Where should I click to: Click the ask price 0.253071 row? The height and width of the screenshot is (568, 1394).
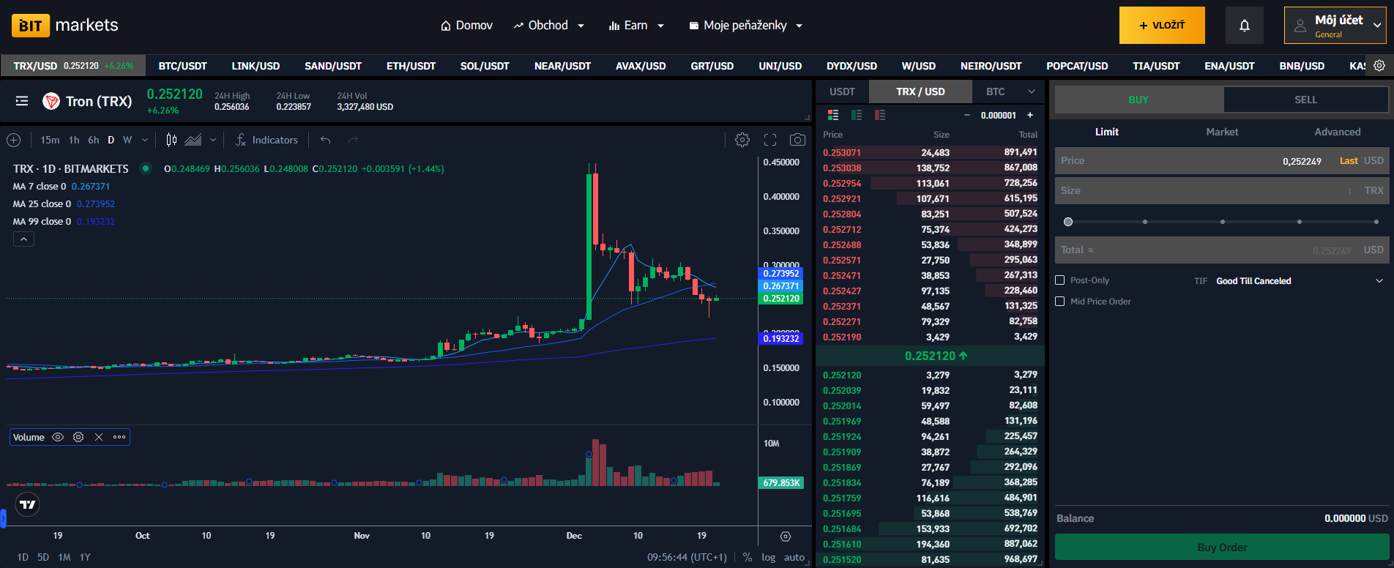tap(930, 152)
